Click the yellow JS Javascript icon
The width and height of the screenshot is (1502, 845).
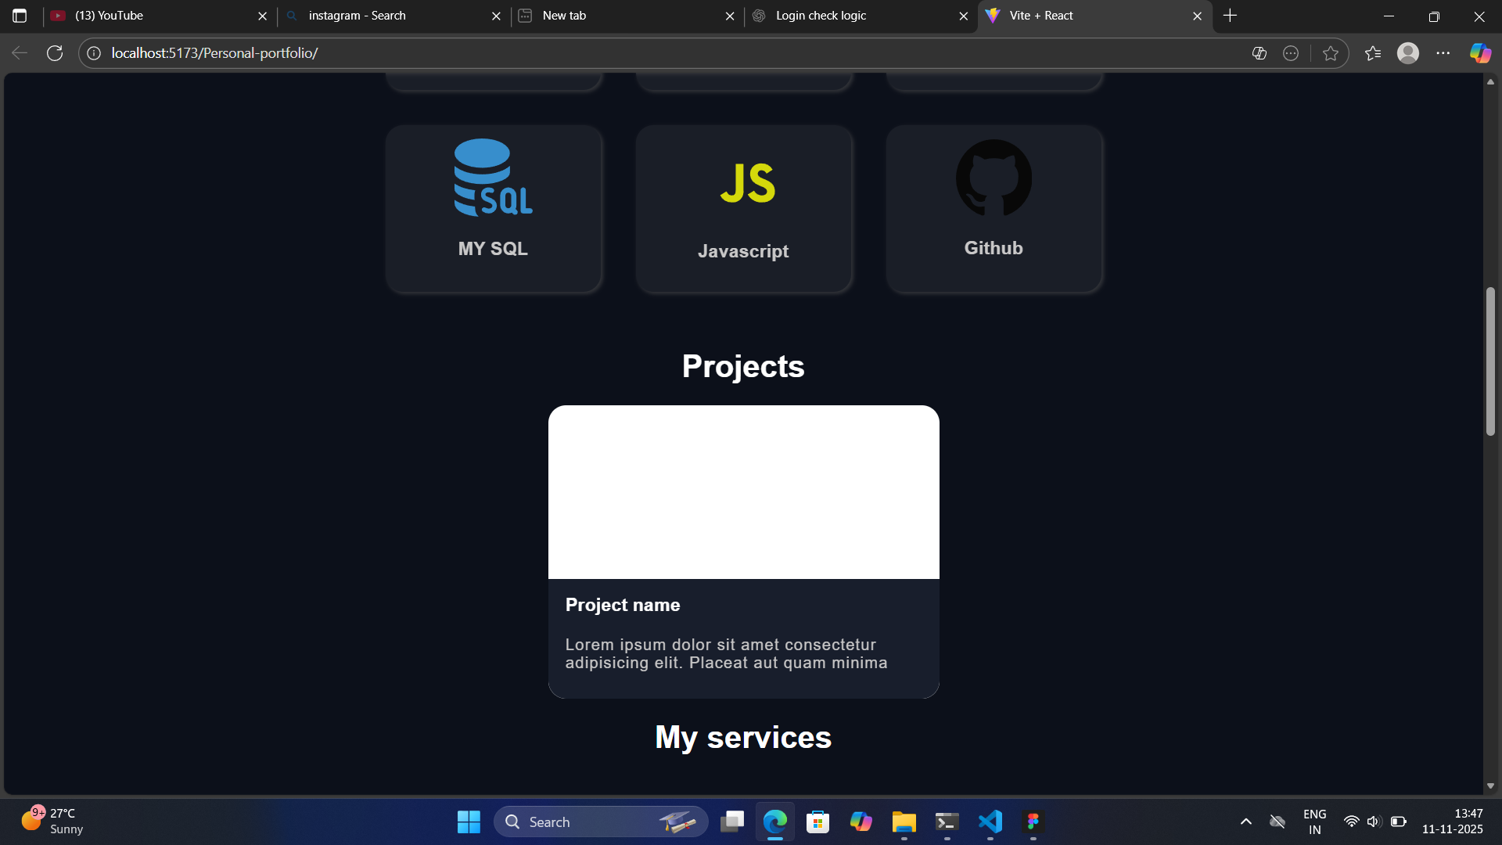[x=747, y=183]
